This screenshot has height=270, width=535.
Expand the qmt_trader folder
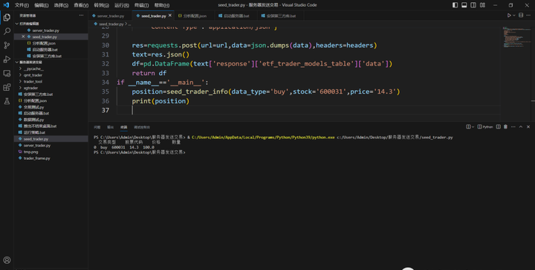(33, 75)
